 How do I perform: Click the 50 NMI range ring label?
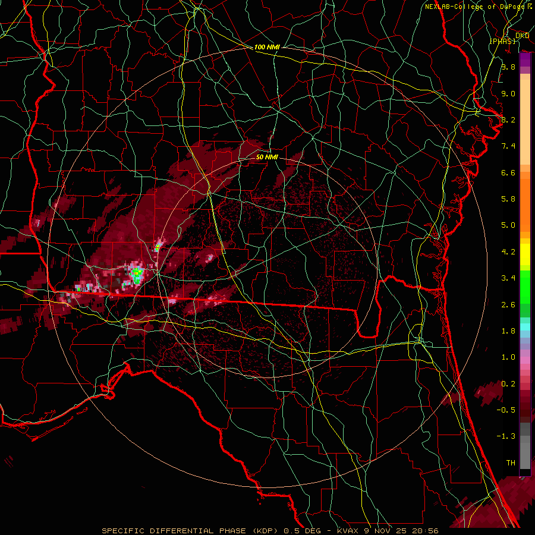[267, 157]
